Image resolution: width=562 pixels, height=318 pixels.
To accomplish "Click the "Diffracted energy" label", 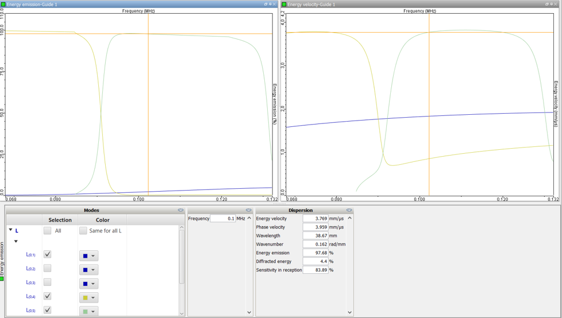I will point(274,261).
